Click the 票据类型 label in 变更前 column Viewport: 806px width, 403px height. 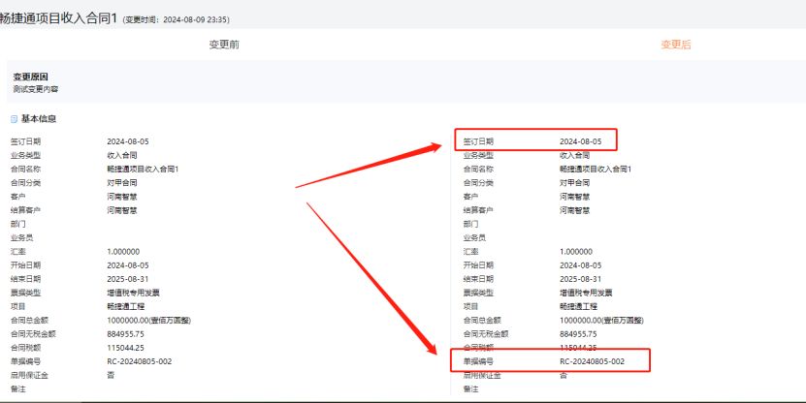[x=25, y=293]
